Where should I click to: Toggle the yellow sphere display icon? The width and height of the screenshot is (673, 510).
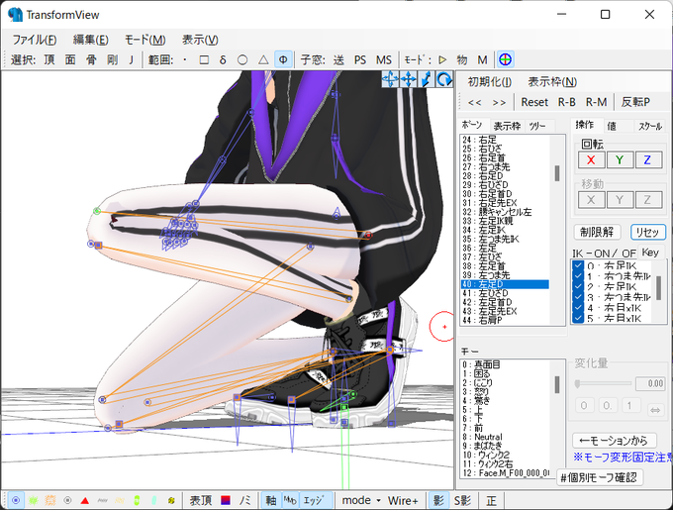(171, 500)
